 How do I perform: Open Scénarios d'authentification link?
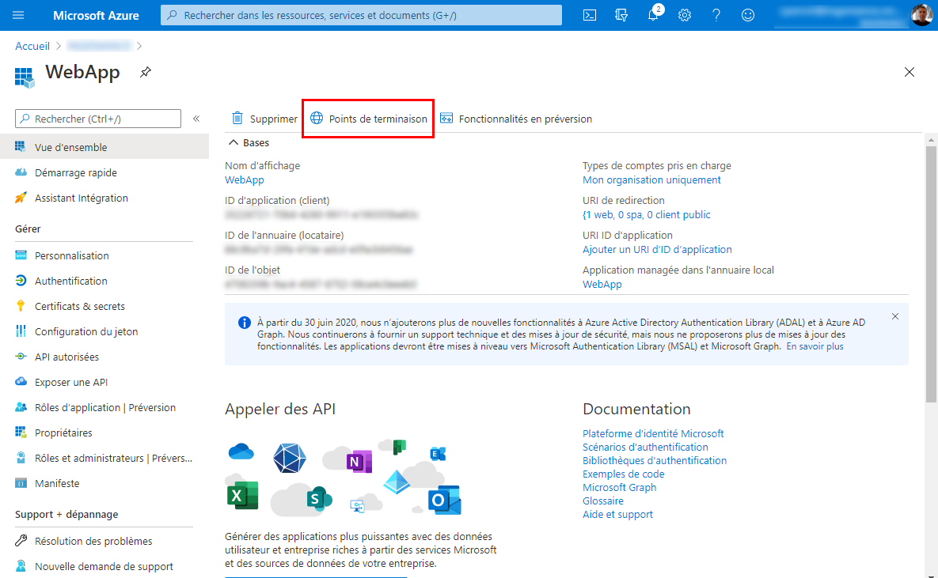645,447
